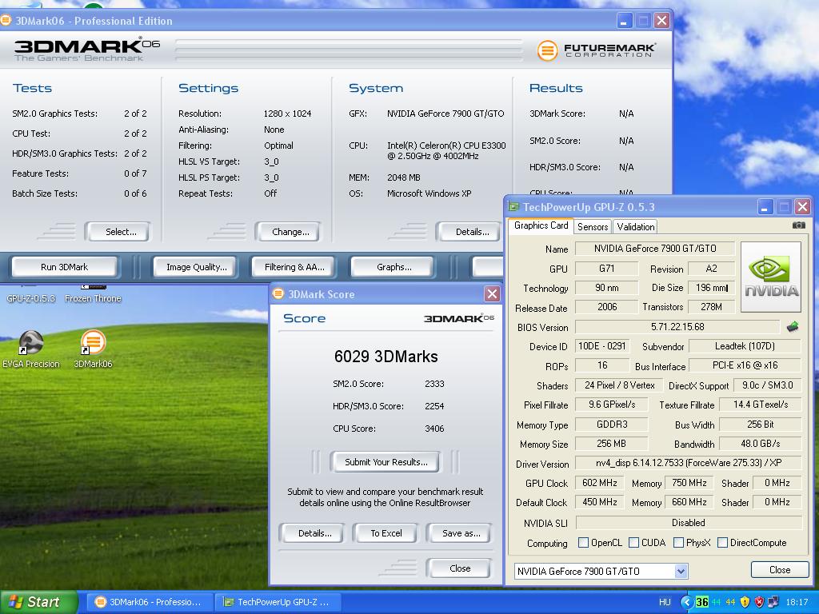Click Close in 3DMark Score dialog
This screenshot has width=819, height=614.
pyautogui.click(x=459, y=568)
